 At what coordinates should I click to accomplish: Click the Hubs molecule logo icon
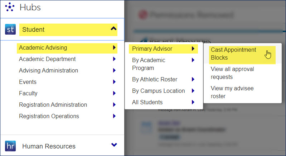tap(10, 7)
